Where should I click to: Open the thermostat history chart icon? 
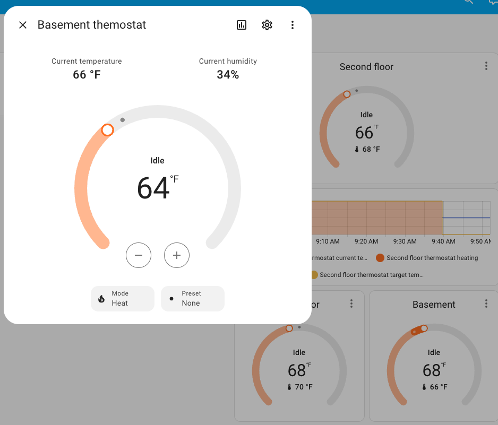(242, 25)
